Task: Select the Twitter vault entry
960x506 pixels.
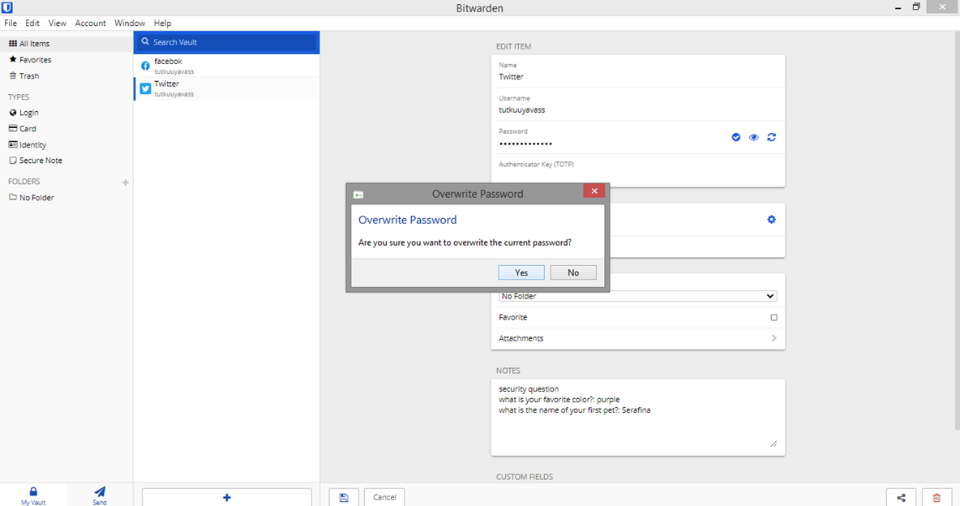Action: point(226,88)
